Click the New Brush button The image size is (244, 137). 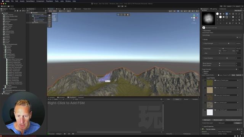(238, 11)
